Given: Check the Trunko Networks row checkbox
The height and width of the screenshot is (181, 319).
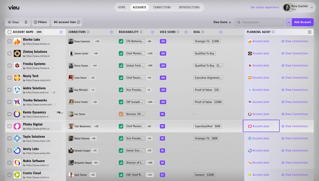Looking at the screenshot, I should tap(10, 102).
